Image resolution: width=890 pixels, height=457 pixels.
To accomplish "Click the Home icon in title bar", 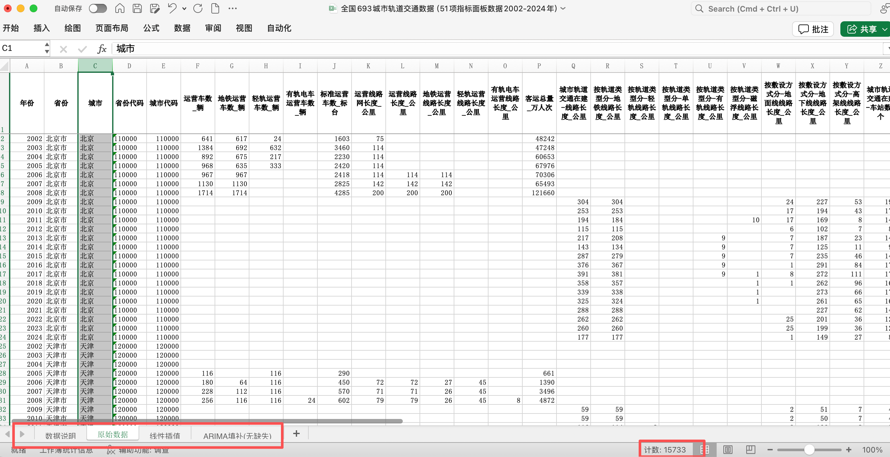I will click(120, 8).
